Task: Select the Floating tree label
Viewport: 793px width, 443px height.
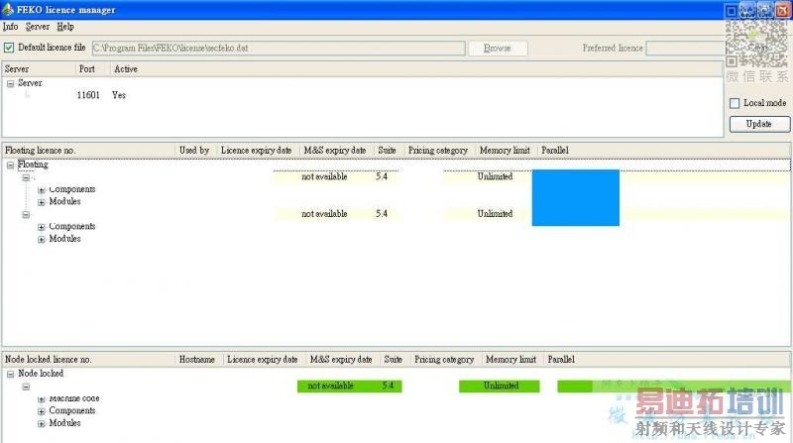Action: (x=33, y=165)
